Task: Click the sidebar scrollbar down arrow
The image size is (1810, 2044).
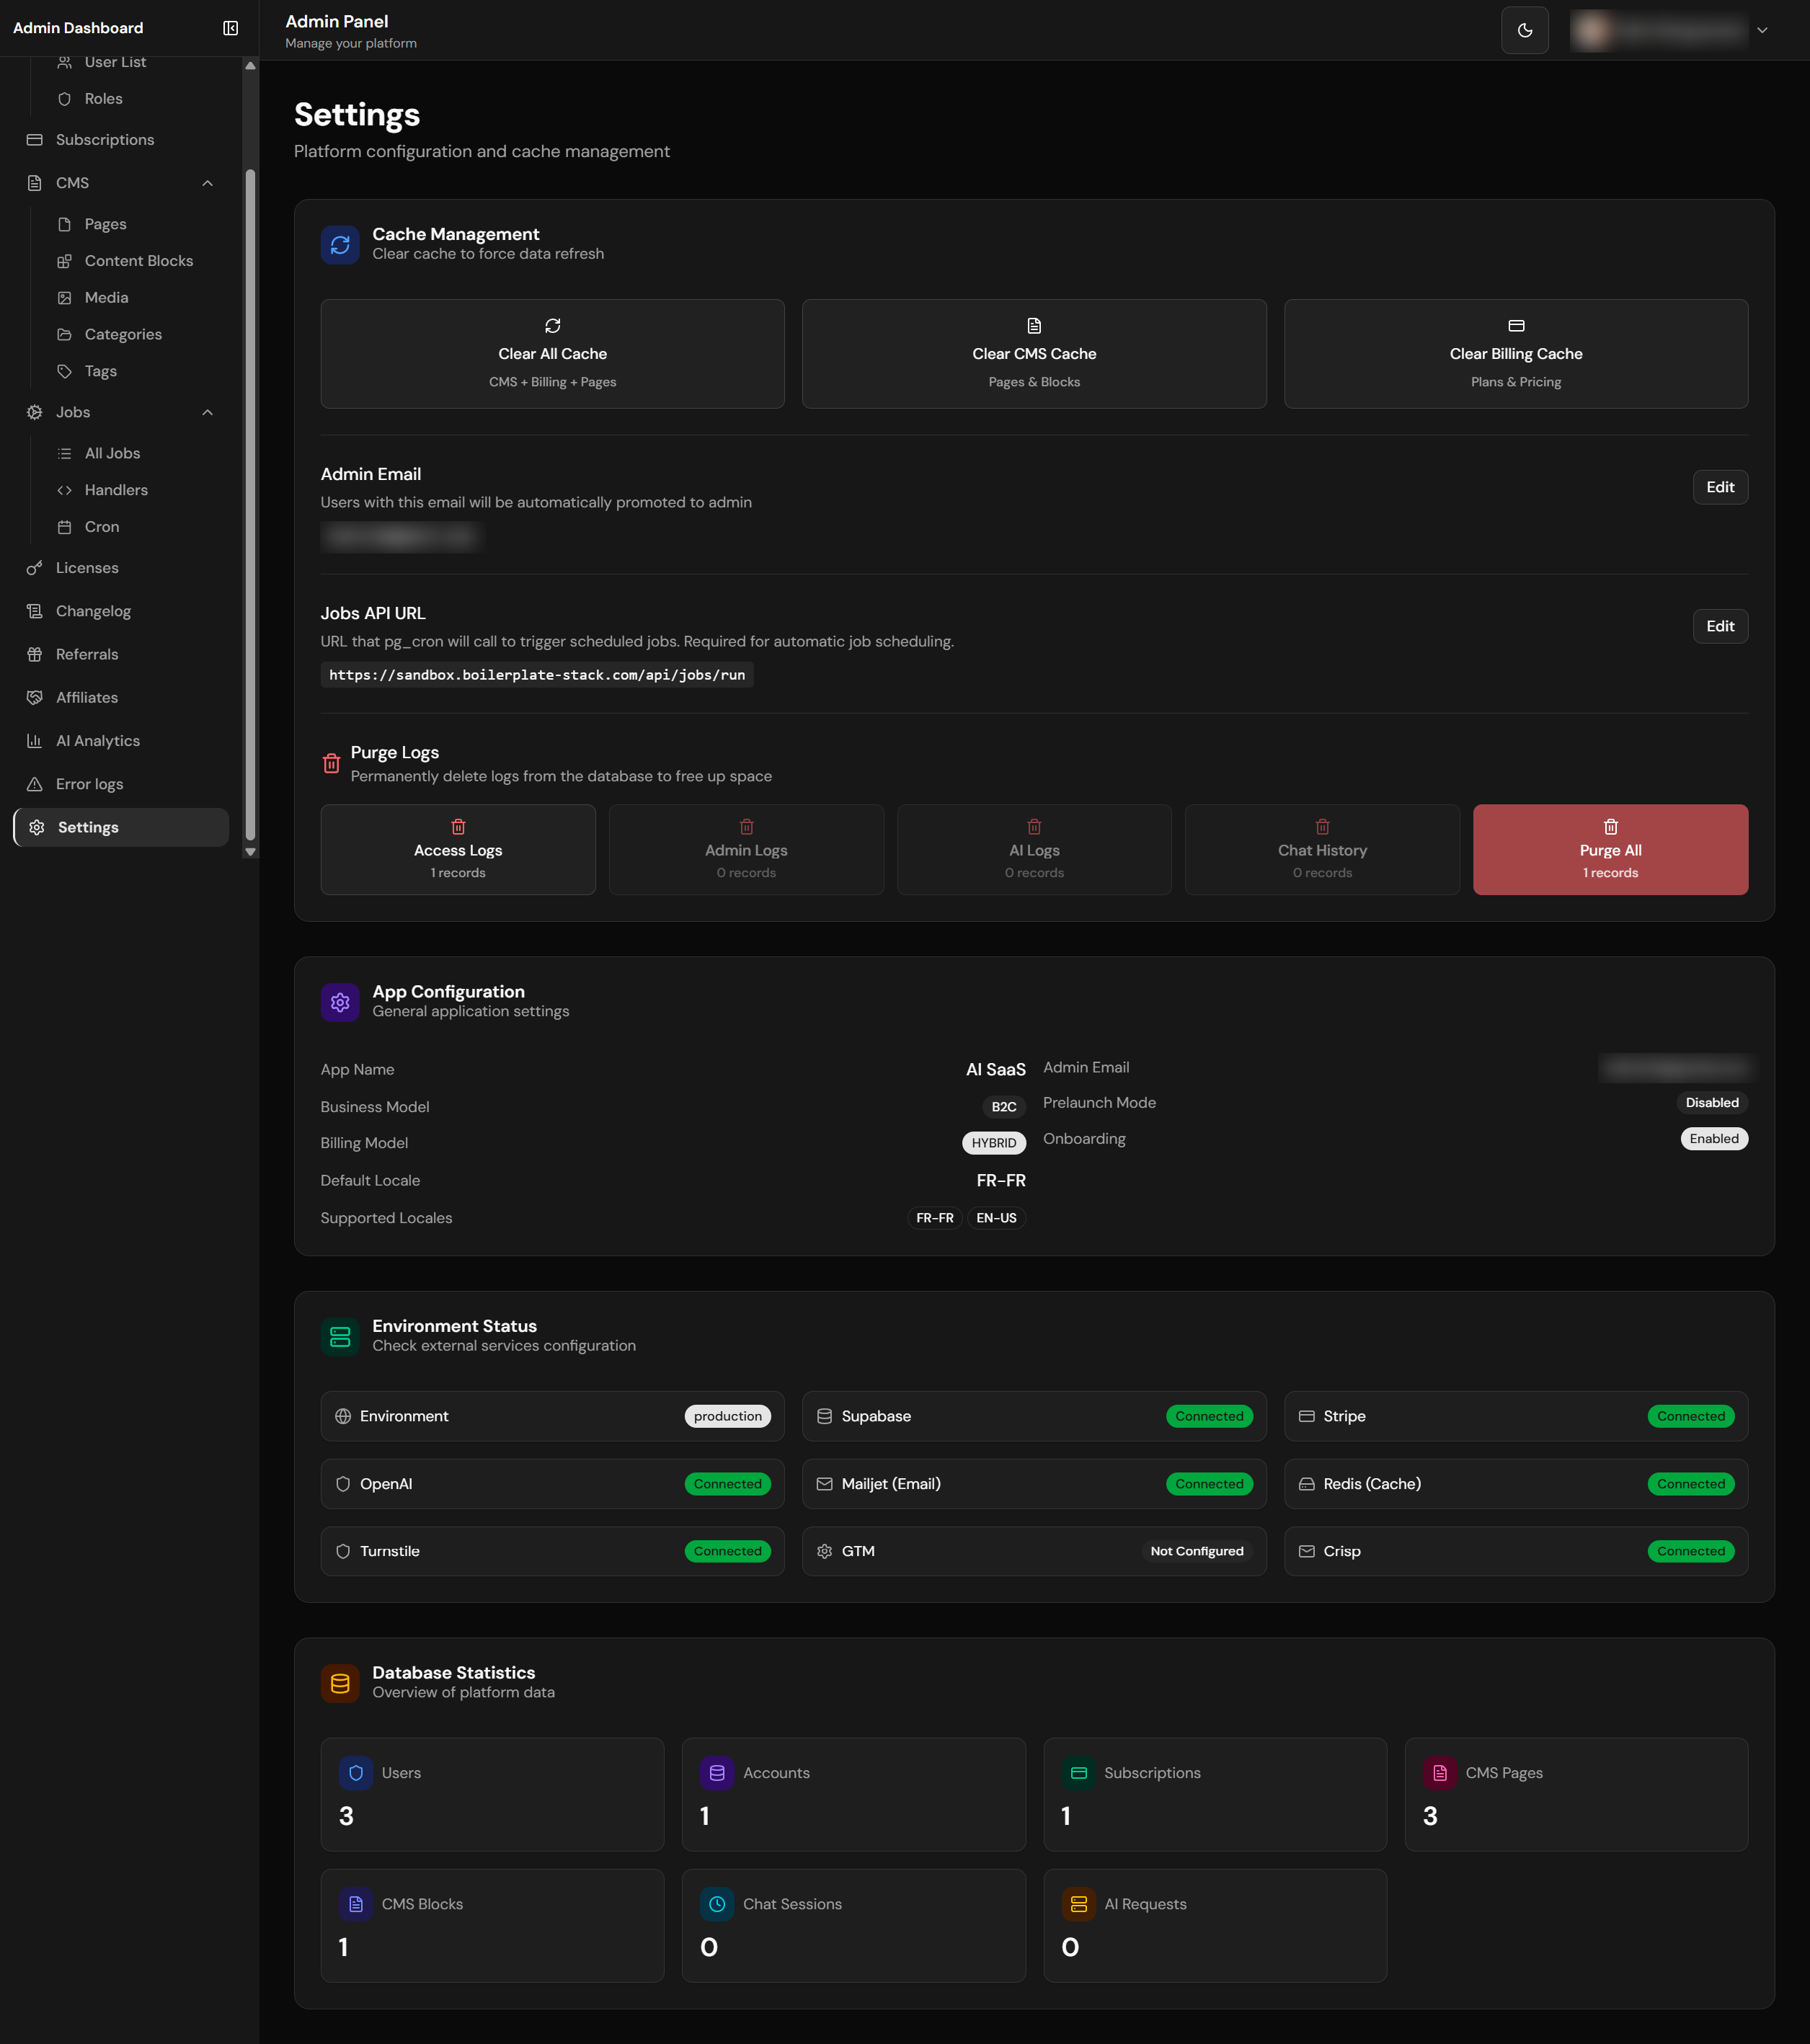Action: coord(250,852)
